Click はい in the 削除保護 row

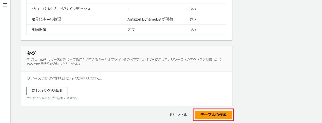[192, 29]
